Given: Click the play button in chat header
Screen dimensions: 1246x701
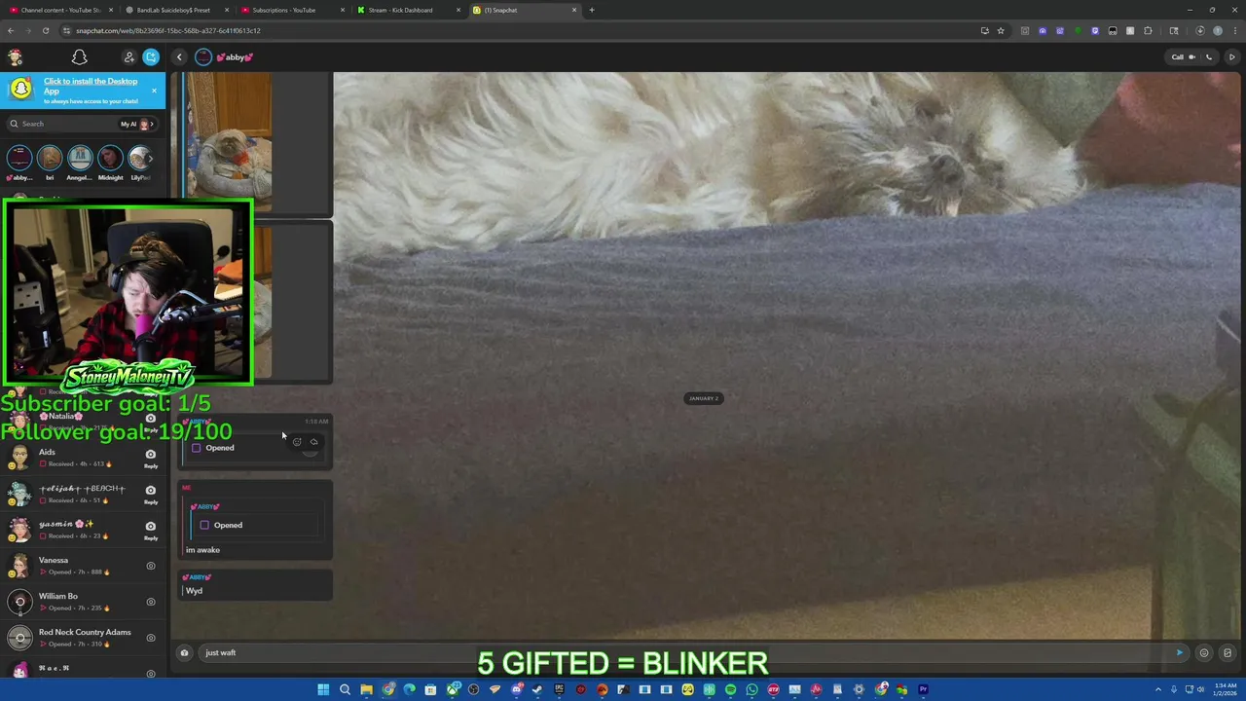Looking at the screenshot, I should 1231,57.
